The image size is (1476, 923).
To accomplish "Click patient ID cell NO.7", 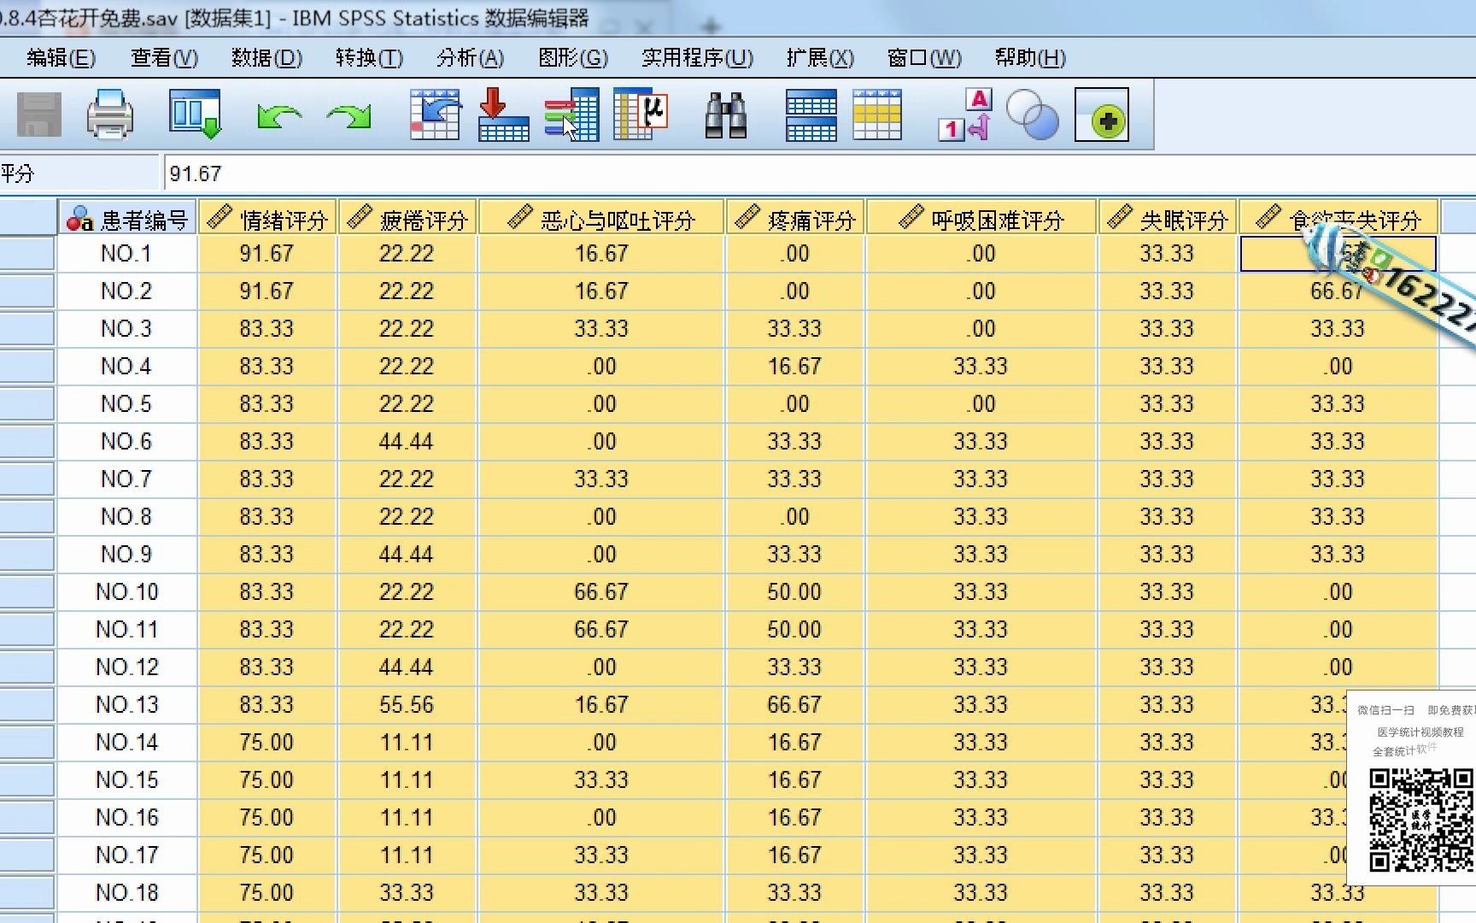I will [x=127, y=479].
